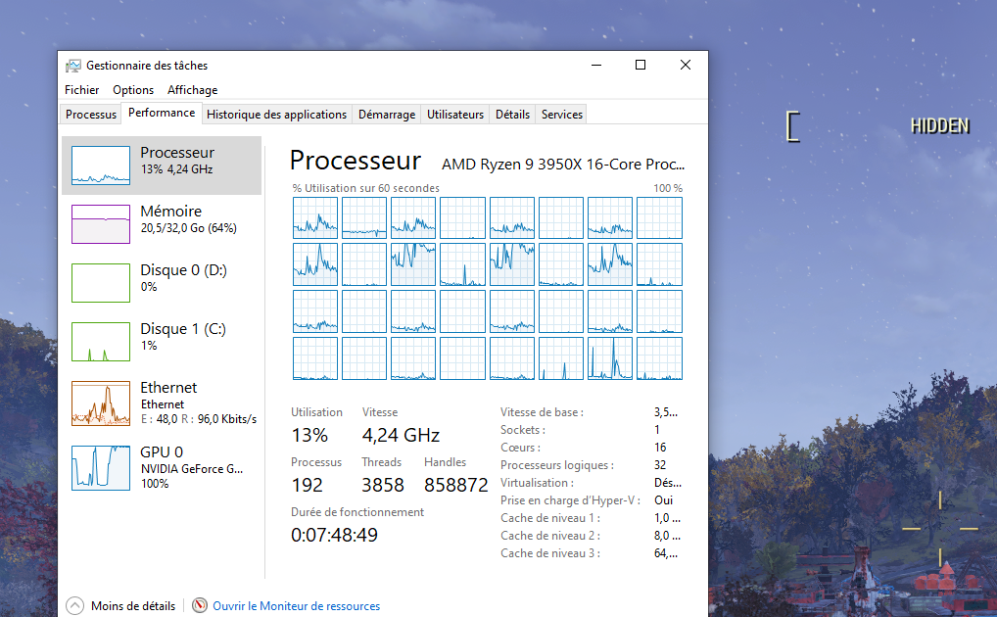Image resolution: width=997 pixels, height=617 pixels.
Task: Click the uptime value 0:07:48:49
Action: point(334,535)
